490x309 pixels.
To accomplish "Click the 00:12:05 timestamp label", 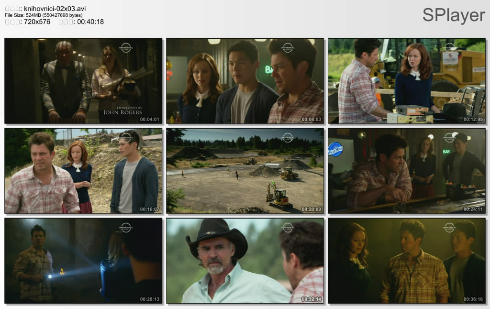I will [x=473, y=120].
